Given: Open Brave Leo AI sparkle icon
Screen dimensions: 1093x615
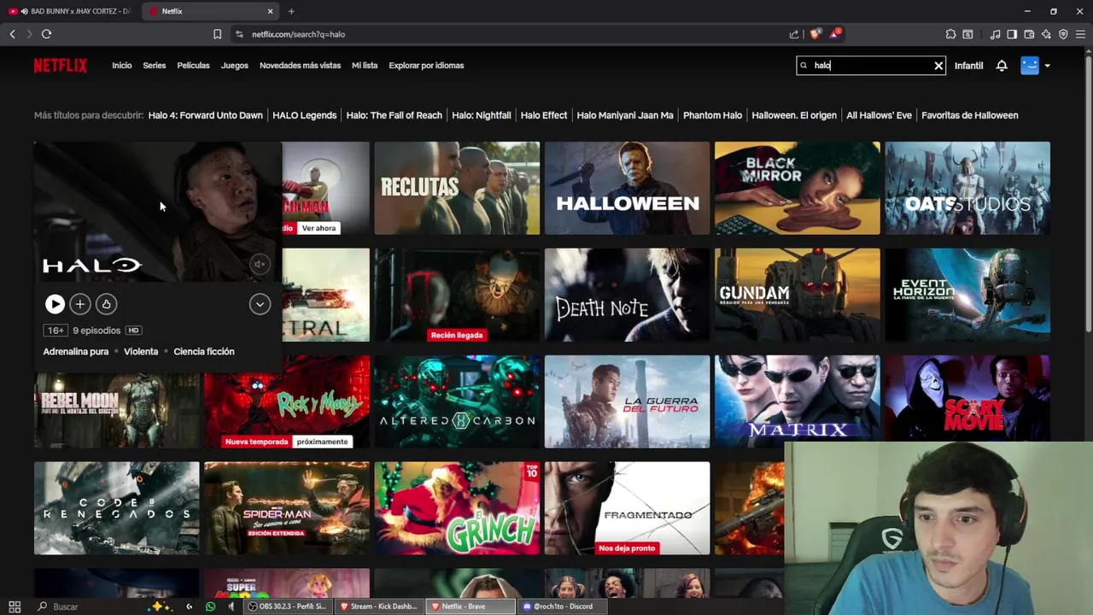Looking at the screenshot, I should 1046,34.
